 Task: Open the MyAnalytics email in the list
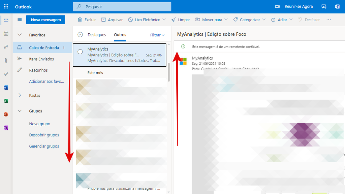pyautogui.click(x=120, y=55)
